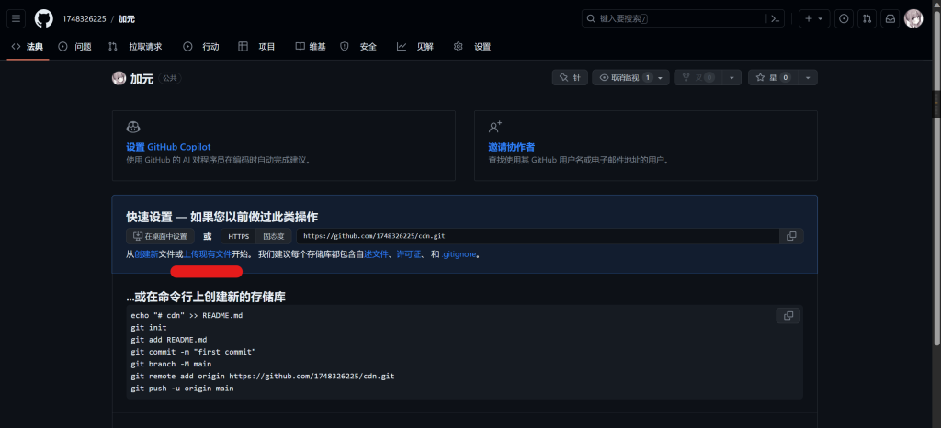The image size is (941, 428).
Task: Click the 取消监视 unwatch button
Action: [x=630, y=78]
